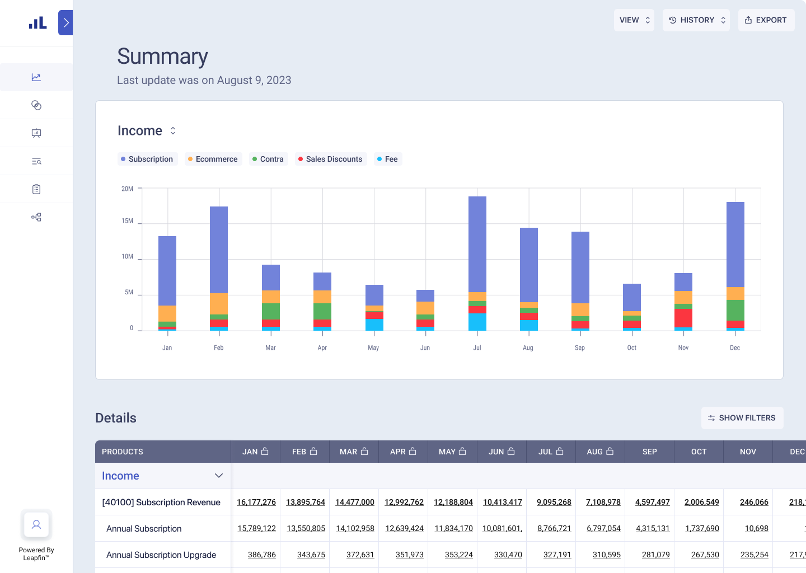Open the Subscription Revenue January value link
806x573 pixels.
click(x=256, y=502)
